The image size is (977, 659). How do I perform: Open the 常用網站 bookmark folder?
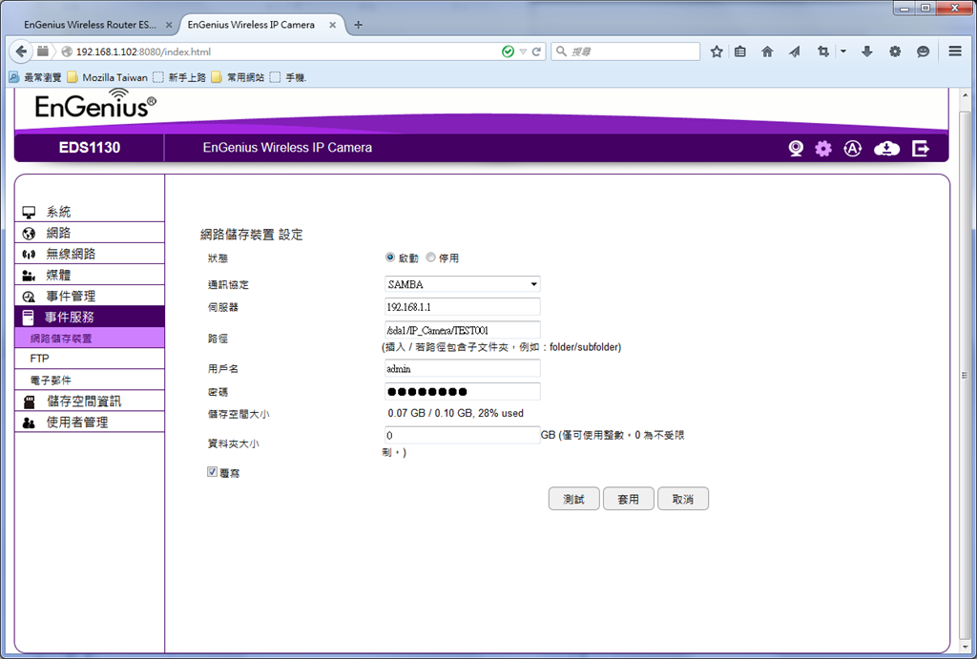[x=238, y=77]
